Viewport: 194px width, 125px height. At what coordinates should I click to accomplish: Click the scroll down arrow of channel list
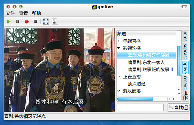click(179, 93)
